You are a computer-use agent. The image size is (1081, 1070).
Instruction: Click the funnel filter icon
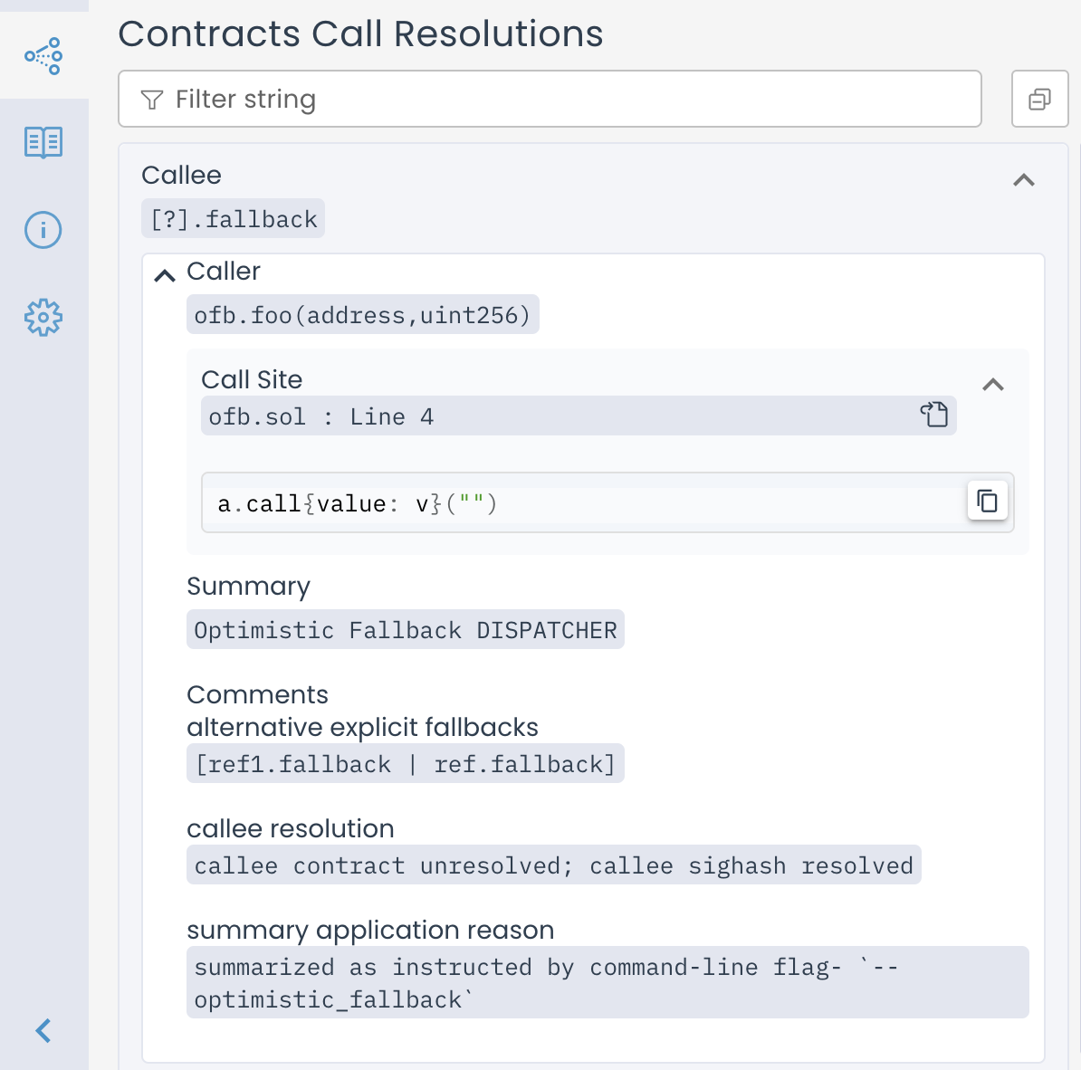[152, 100]
